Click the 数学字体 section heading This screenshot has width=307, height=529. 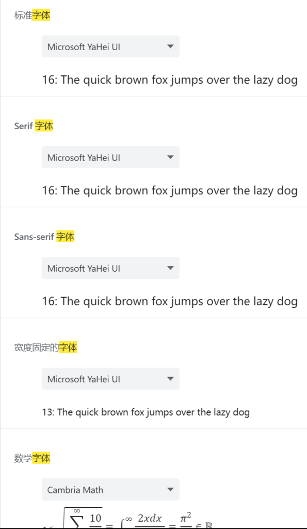[x=32, y=458]
